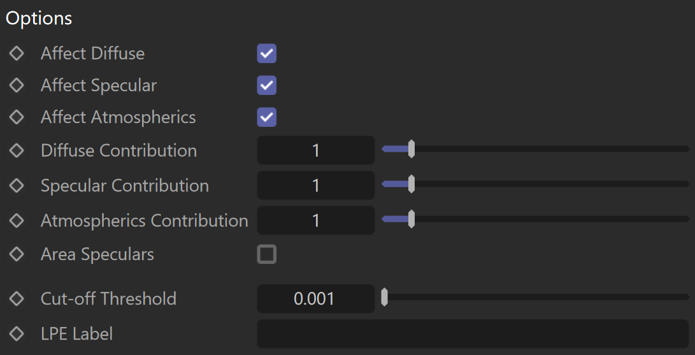Click the Cut-off Threshold 0.001 field
This screenshot has width=695, height=355.
(x=316, y=299)
